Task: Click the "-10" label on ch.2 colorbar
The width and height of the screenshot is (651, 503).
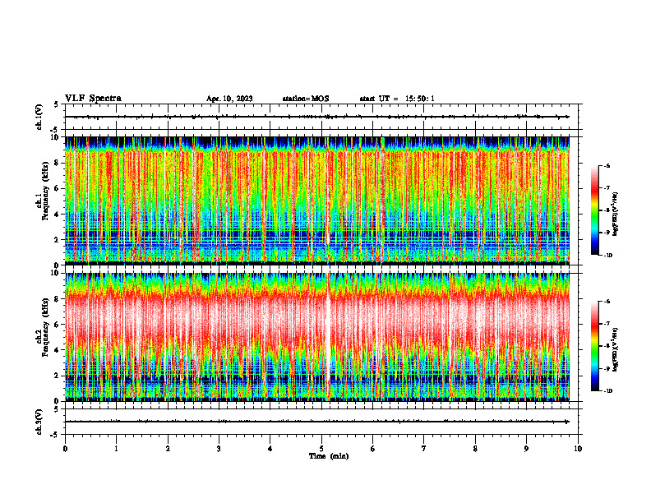Action: (608, 390)
